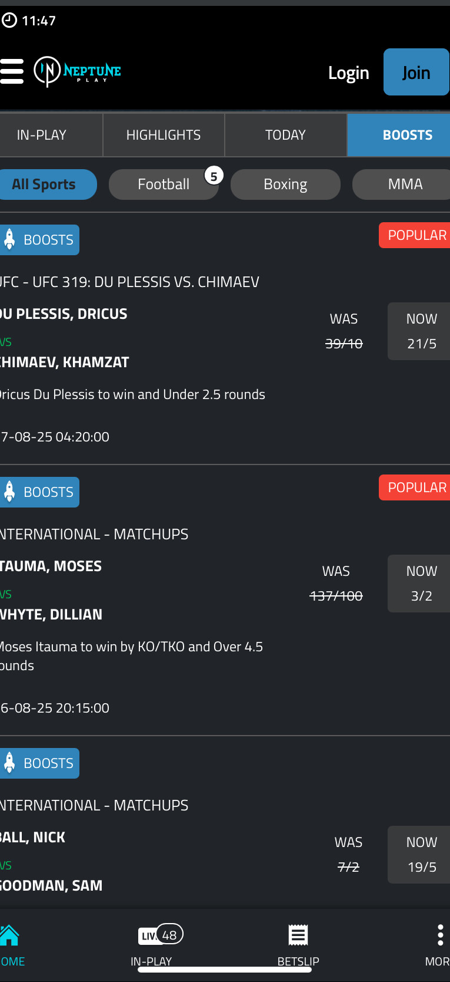Go to Home via house icon
The height and width of the screenshot is (982, 450).
(x=10, y=935)
